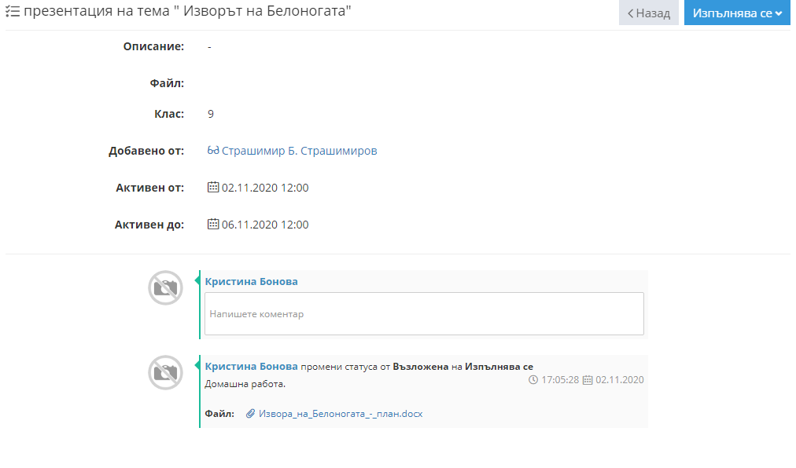This screenshot has width=796, height=468.
Task: Click the calendar icon beside Активен до date
Action: pyautogui.click(x=213, y=224)
